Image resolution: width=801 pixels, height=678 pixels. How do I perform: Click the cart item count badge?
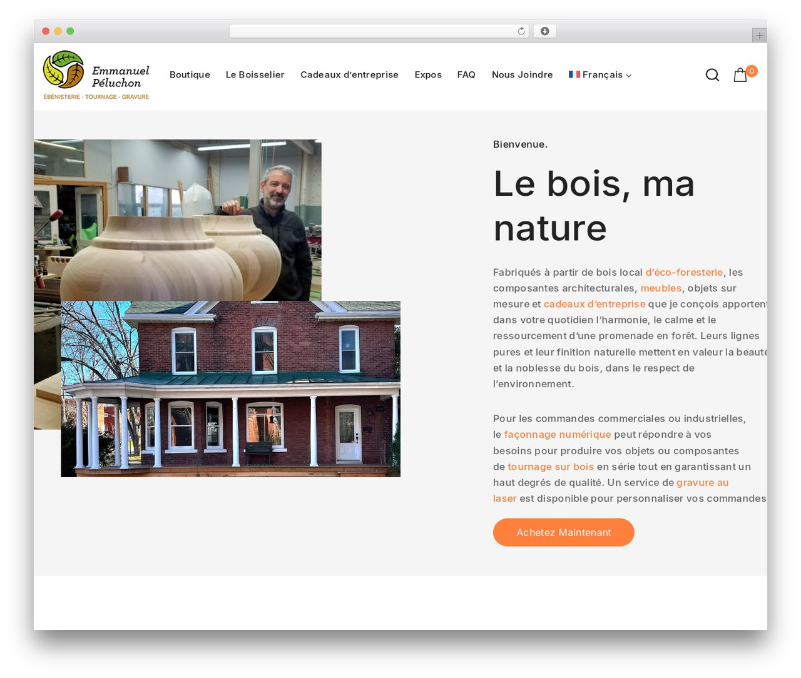752,71
